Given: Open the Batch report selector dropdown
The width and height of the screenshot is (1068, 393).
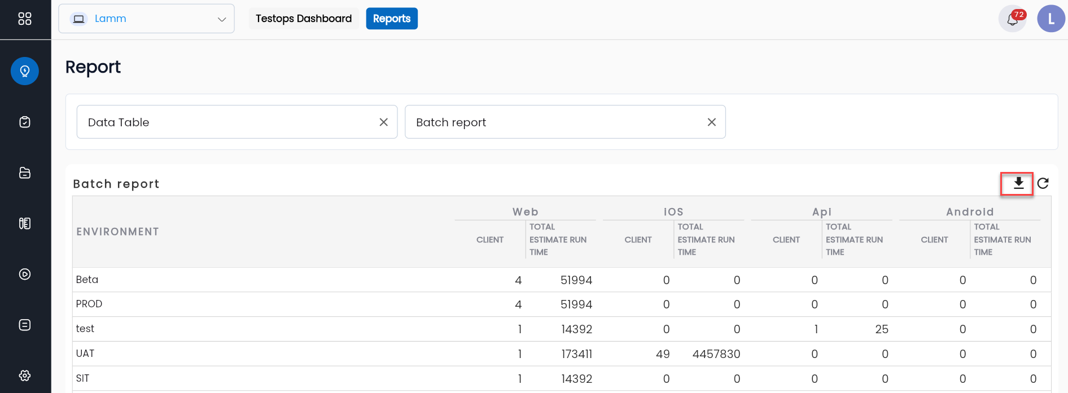Looking at the screenshot, I should click(x=565, y=122).
